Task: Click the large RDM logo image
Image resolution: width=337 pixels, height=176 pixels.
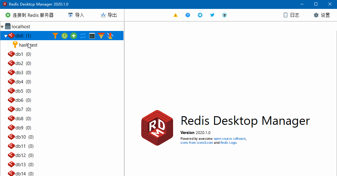Action: [157, 128]
